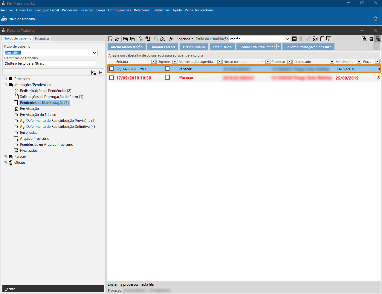The image size is (382, 294).
Task: Click the notification bell icon
Action: click(x=375, y=19)
